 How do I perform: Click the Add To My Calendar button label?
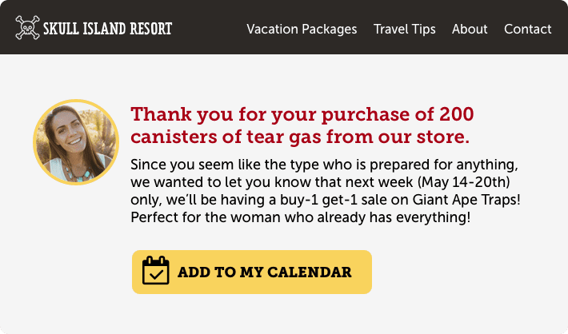tap(265, 272)
